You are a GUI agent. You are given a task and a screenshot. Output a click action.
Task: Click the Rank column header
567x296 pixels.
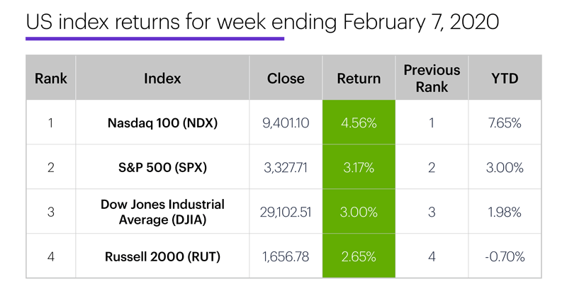click(x=50, y=79)
